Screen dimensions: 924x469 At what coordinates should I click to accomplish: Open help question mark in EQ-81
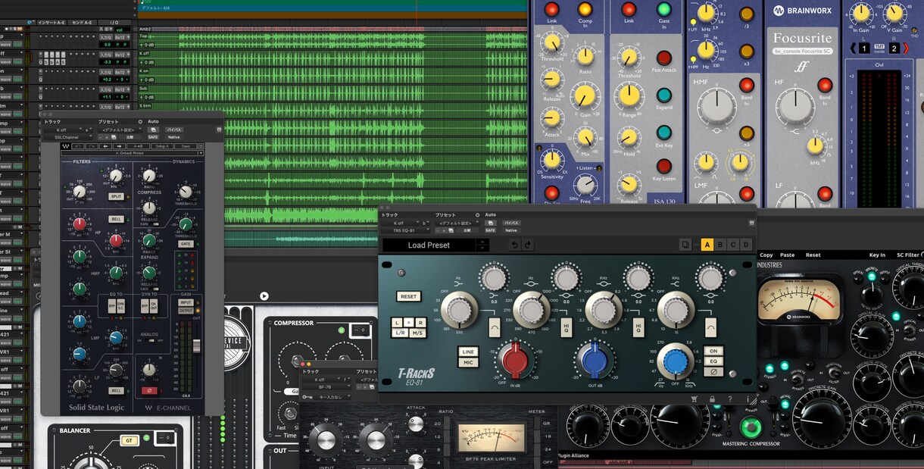click(x=730, y=399)
